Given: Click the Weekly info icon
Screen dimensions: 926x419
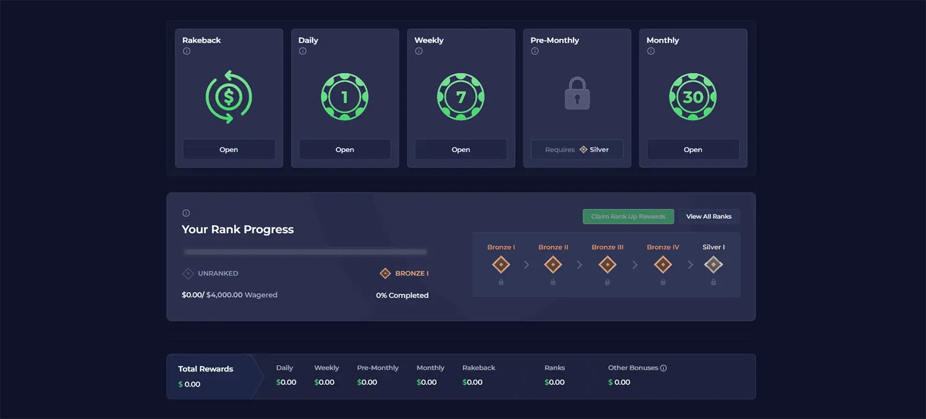Looking at the screenshot, I should pyautogui.click(x=418, y=51).
